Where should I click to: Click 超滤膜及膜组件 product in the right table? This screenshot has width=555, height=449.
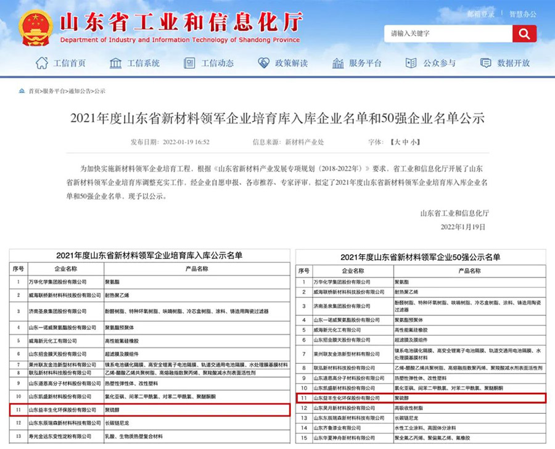coord(411,340)
